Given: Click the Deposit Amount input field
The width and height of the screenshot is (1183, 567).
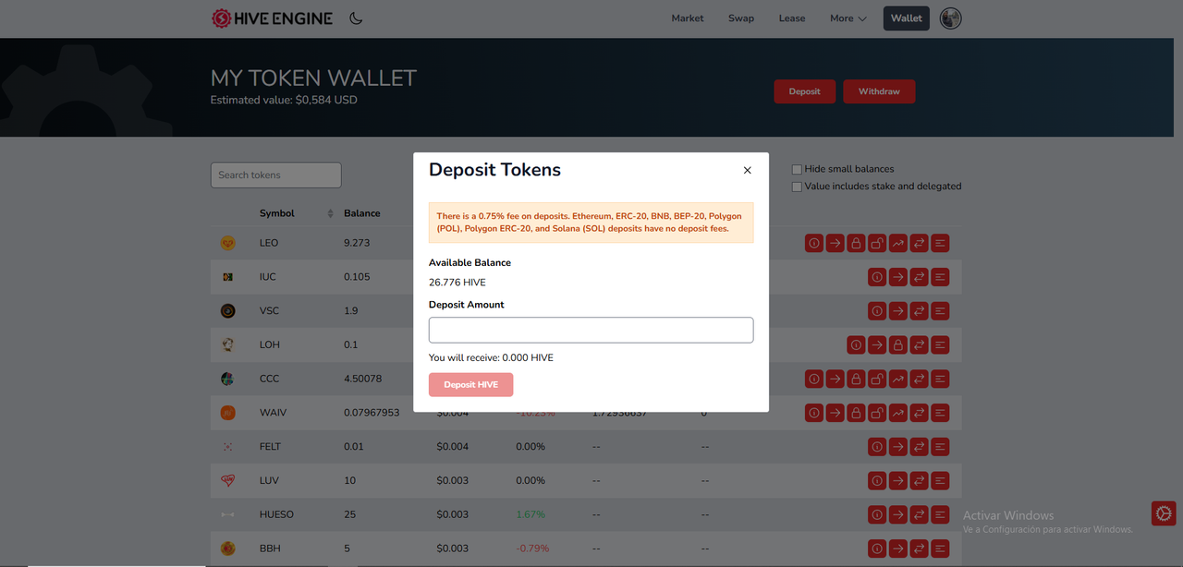Looking at the screenshot, I should coord(591,331).
